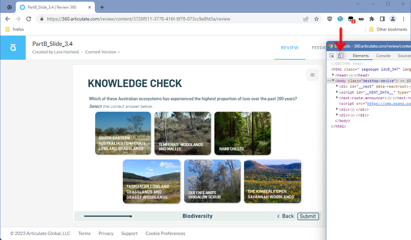411x240 pixels.
Task: Expand the first collapsed div node
Action: point(337,109)
